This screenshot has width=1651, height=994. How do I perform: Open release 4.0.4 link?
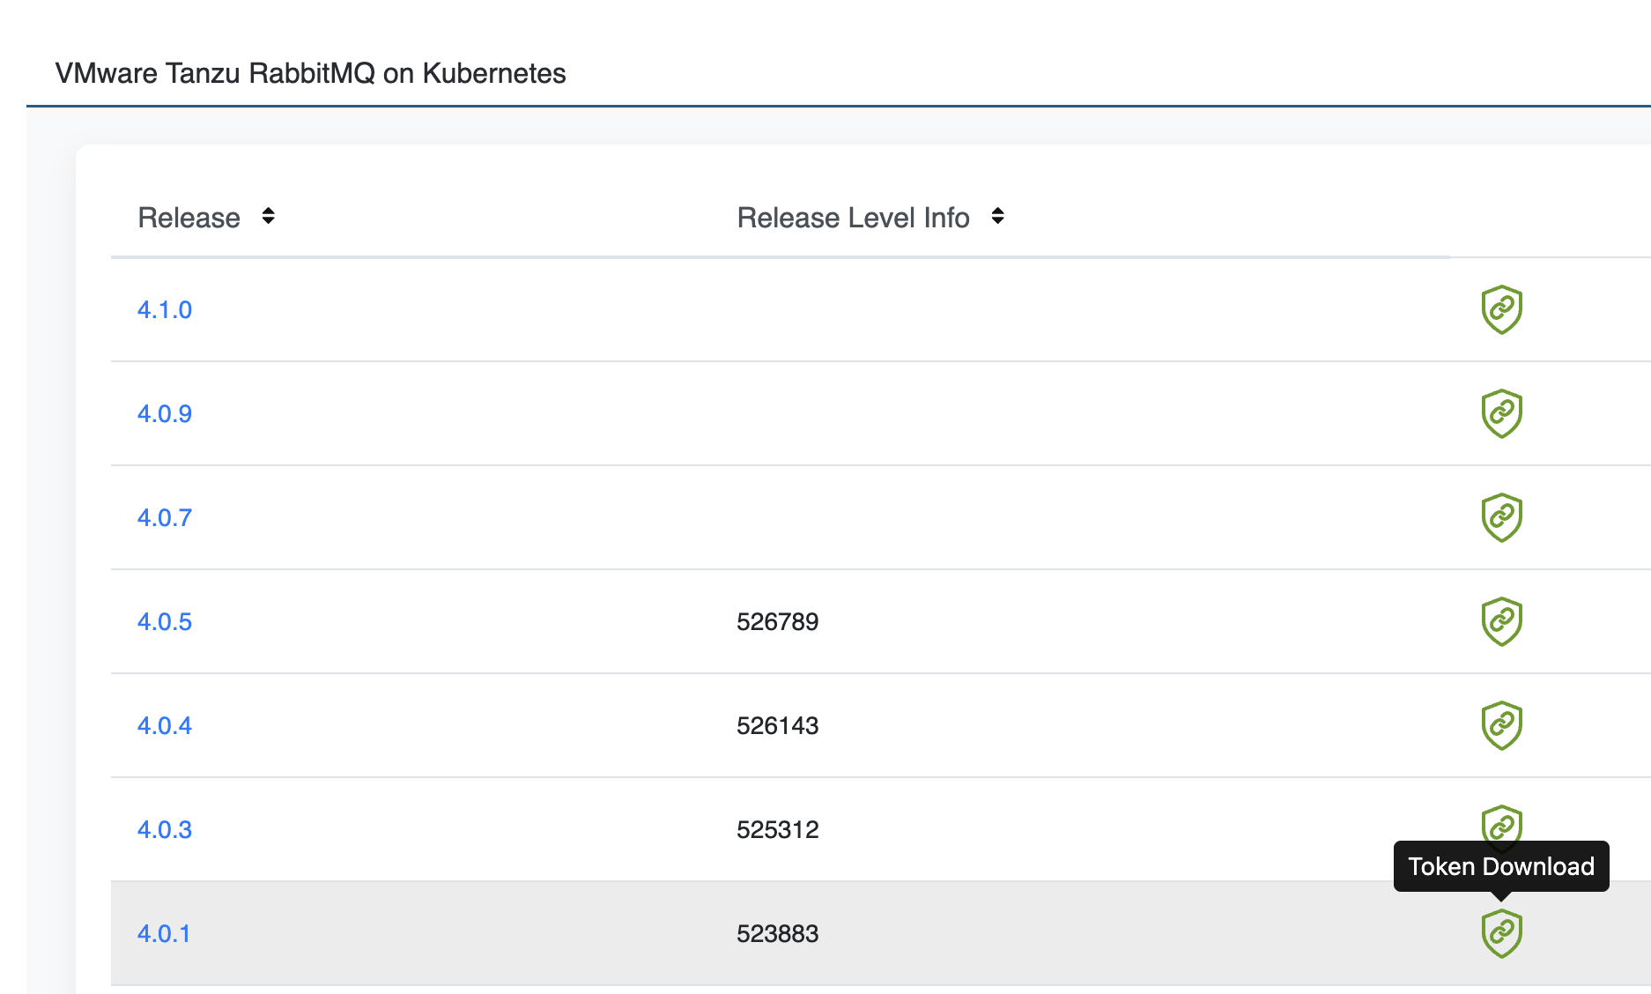tap(165, 726)
